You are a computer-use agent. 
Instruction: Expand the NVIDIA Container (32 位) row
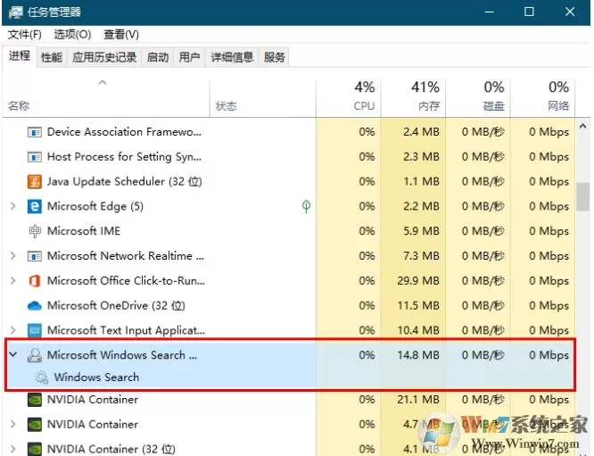pyautogui.click(x=12, y=449)
